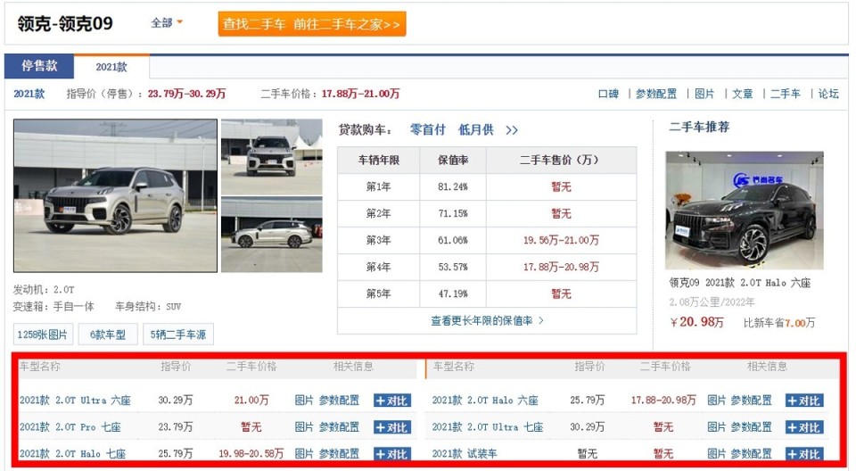The image size is (856, 471).
Task: Open 领克09 2021款 2.0T Halo 六座 recommendation title
Action: coord(740,283)
